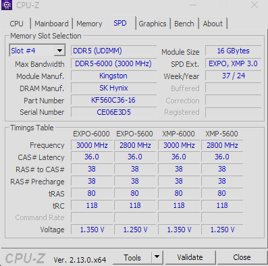Select the serial number CE06E3D5

pyautogui.click(x=113, y=112)
